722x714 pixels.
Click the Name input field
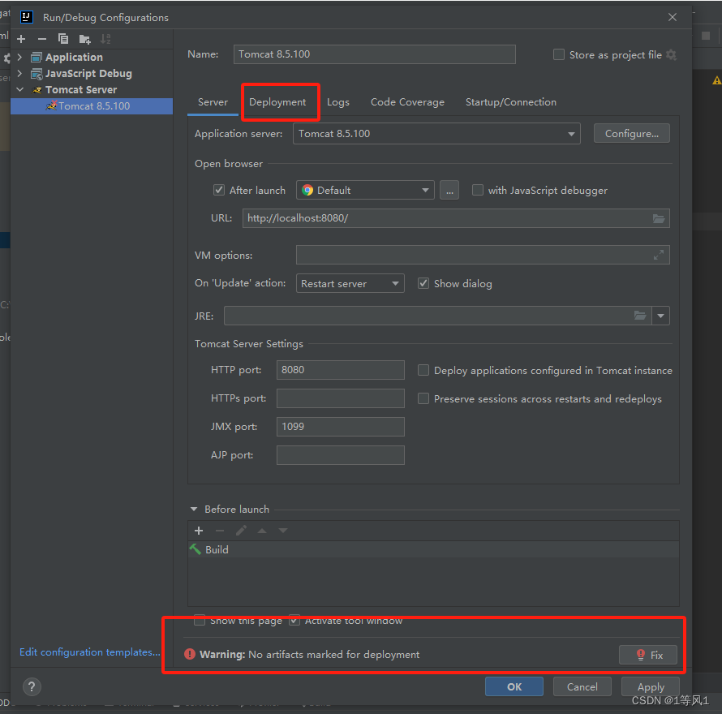374,54
